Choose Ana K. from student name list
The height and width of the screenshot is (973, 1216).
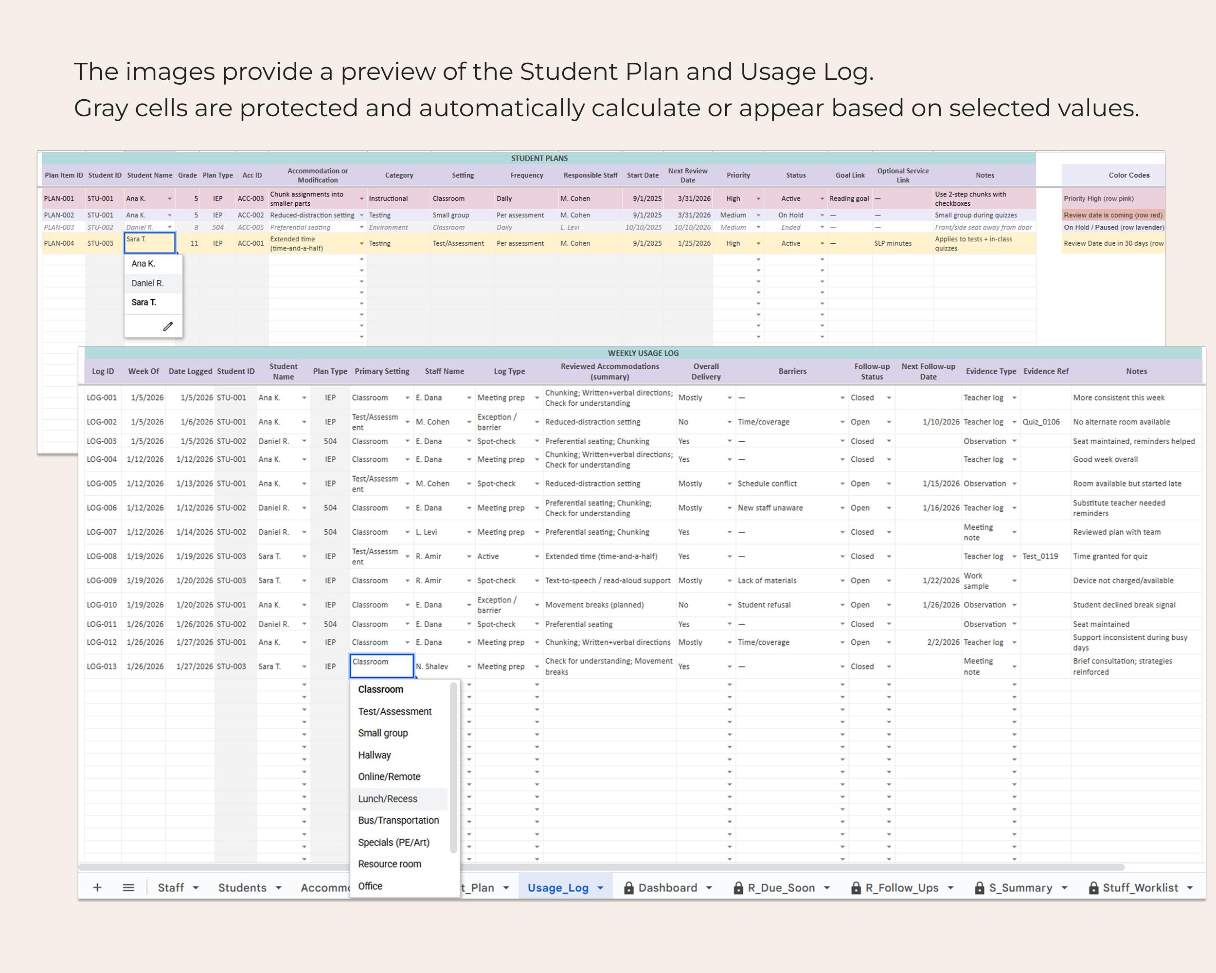[153, 263]
